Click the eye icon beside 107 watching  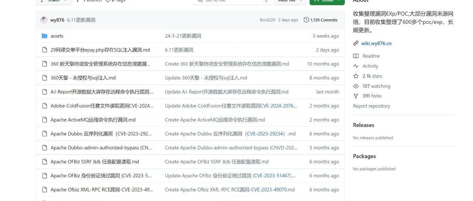click(356, 86)
